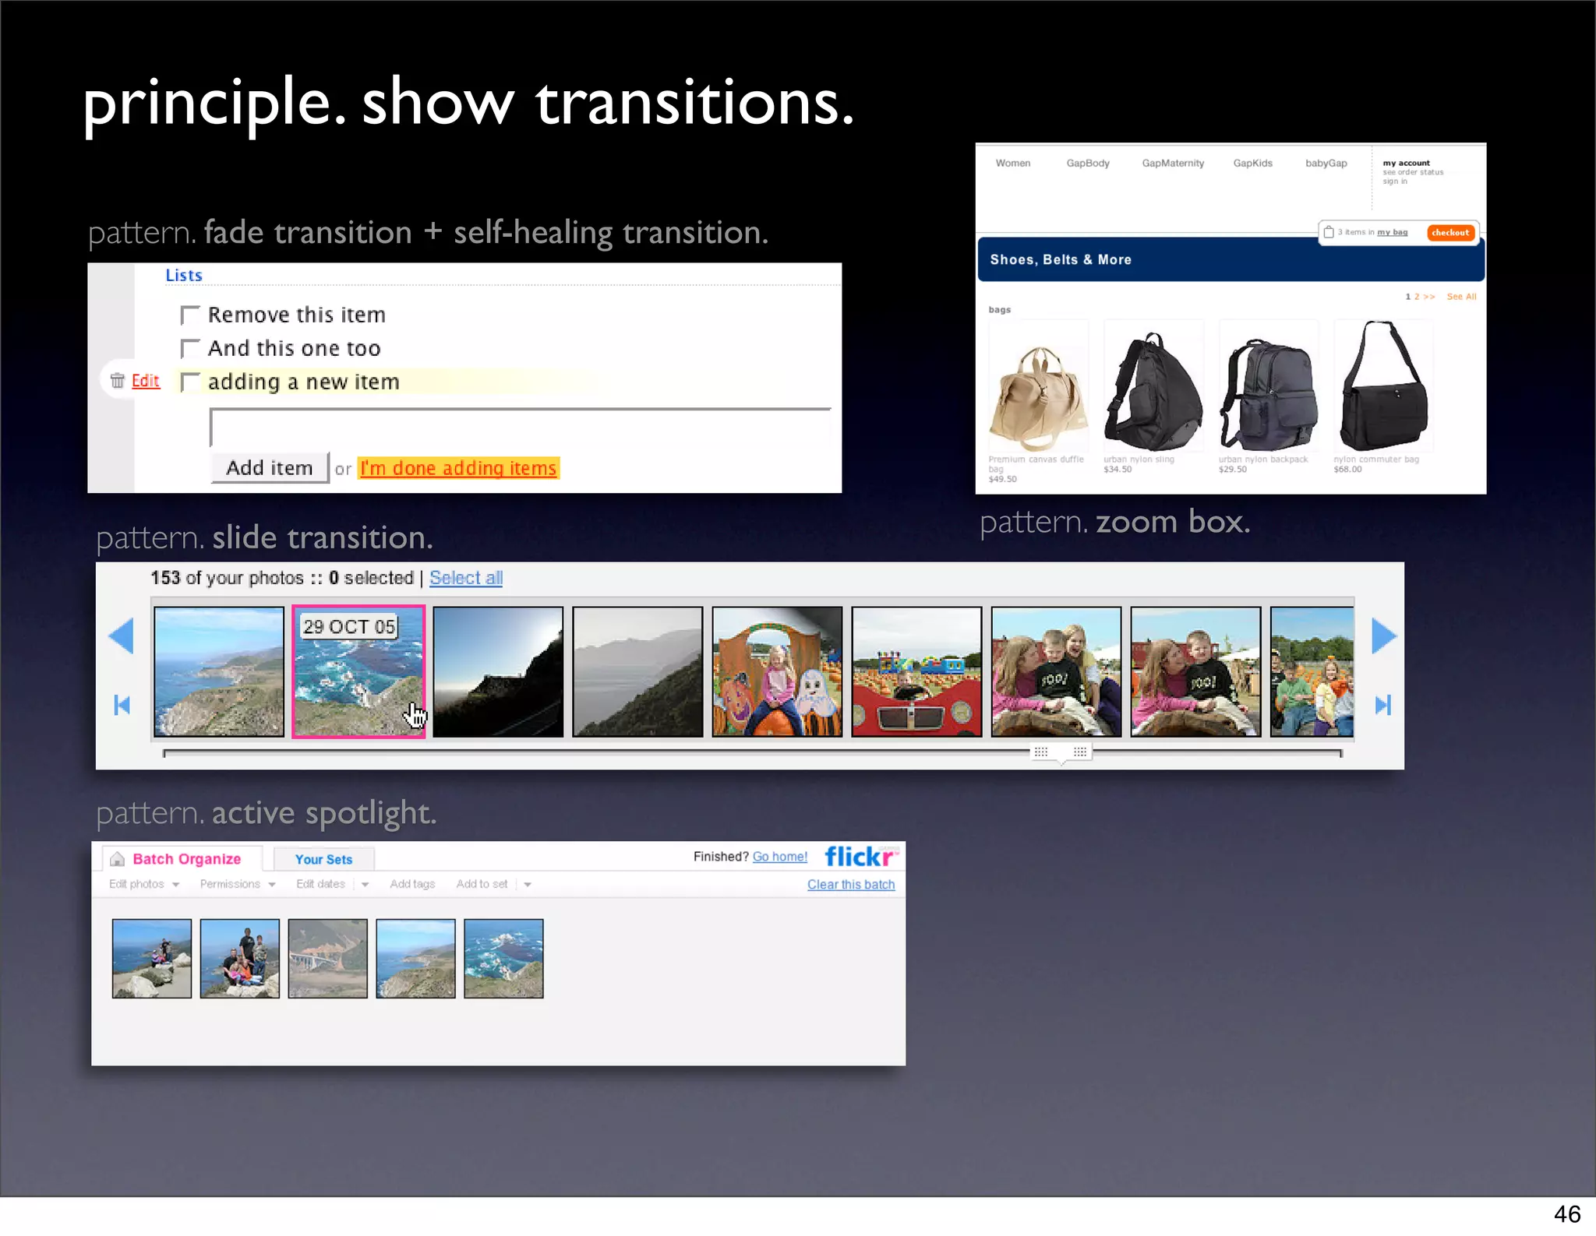The height and width of the screenshot is (1236, 1596).
Task: Click the right blue arrow in photo strip
Action: [x=1383, y=636]
